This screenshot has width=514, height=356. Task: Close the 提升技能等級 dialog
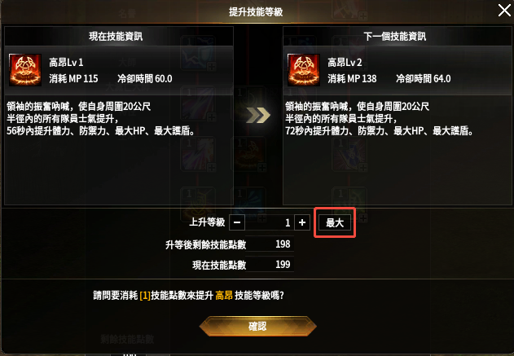click(504, 10)
